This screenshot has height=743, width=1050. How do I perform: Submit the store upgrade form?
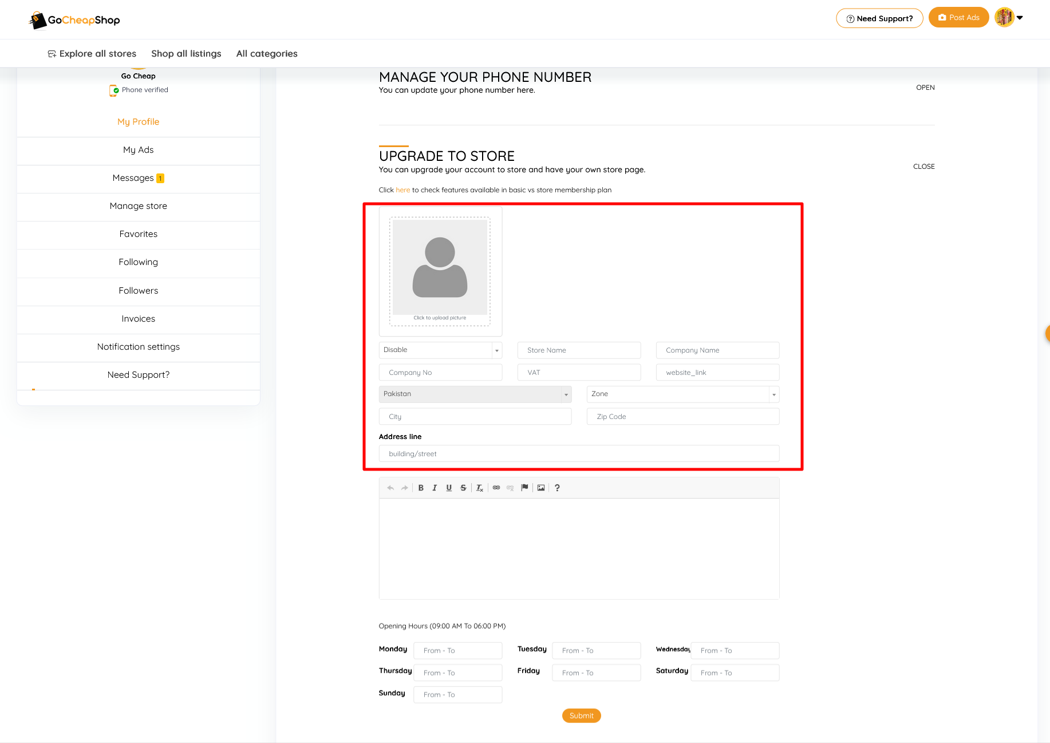click(581, 716)
